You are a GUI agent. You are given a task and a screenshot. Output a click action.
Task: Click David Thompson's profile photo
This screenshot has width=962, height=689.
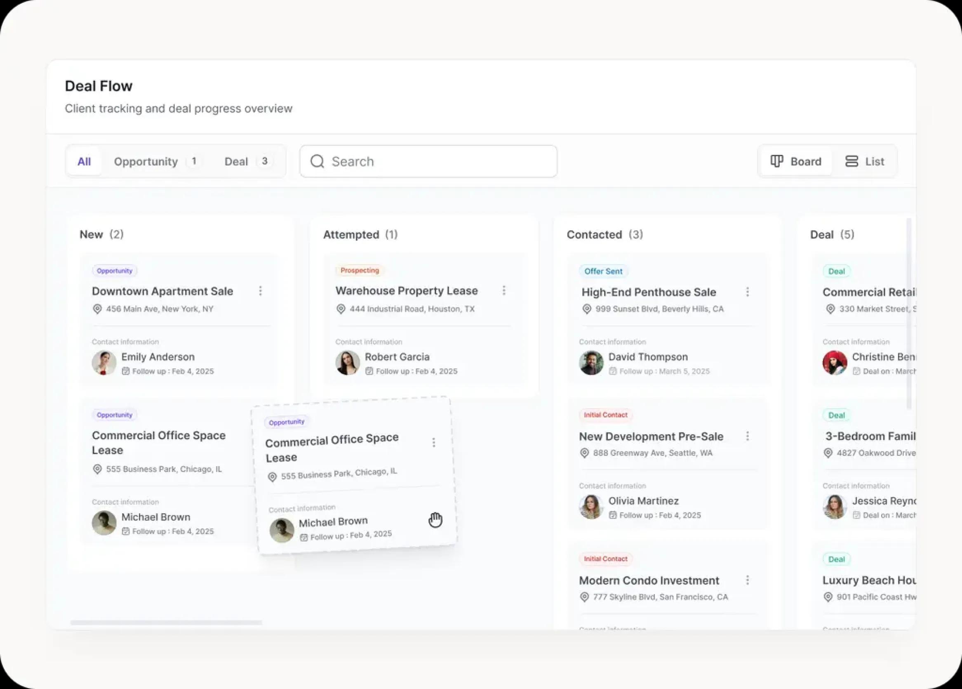591,363
